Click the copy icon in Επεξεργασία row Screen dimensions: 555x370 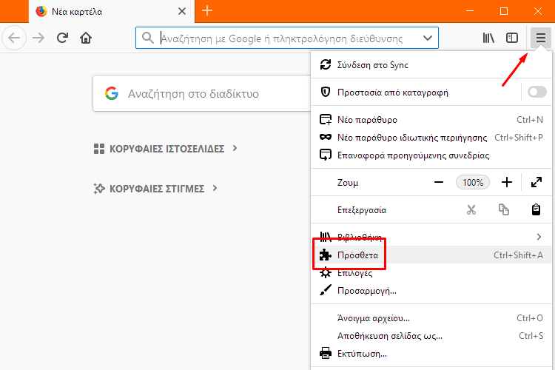tap(504, 209)
